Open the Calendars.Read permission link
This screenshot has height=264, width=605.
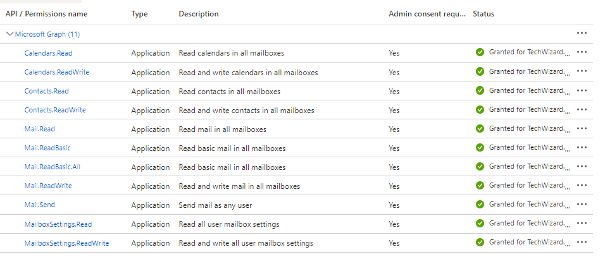click(x=48, y=53)
